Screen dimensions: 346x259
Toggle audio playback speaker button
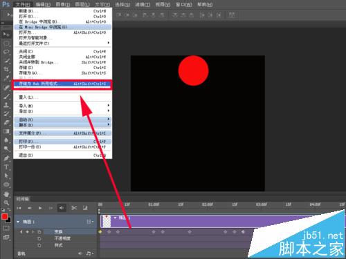[62, 208]
